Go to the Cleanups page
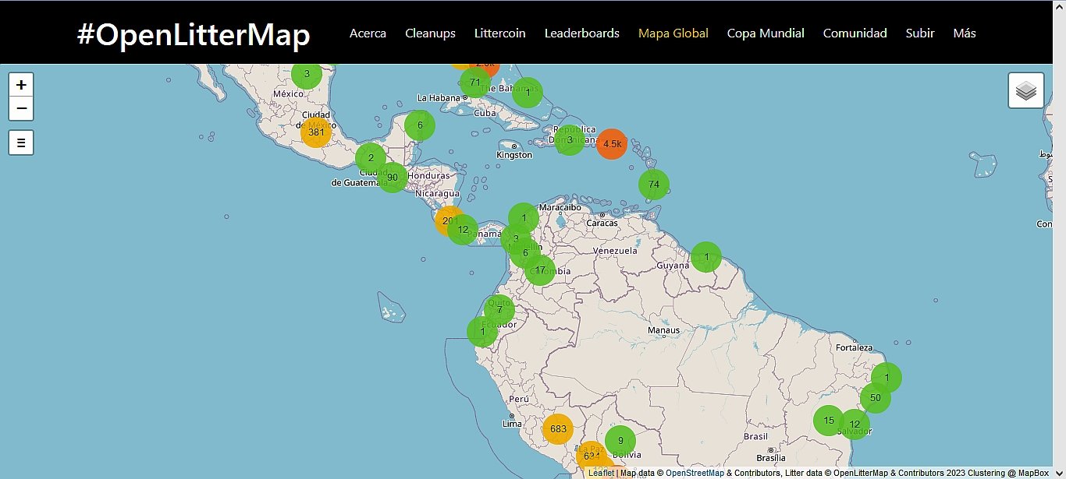Image resolution: width=1066 pixels, height=479 pixels. point(430,33)
